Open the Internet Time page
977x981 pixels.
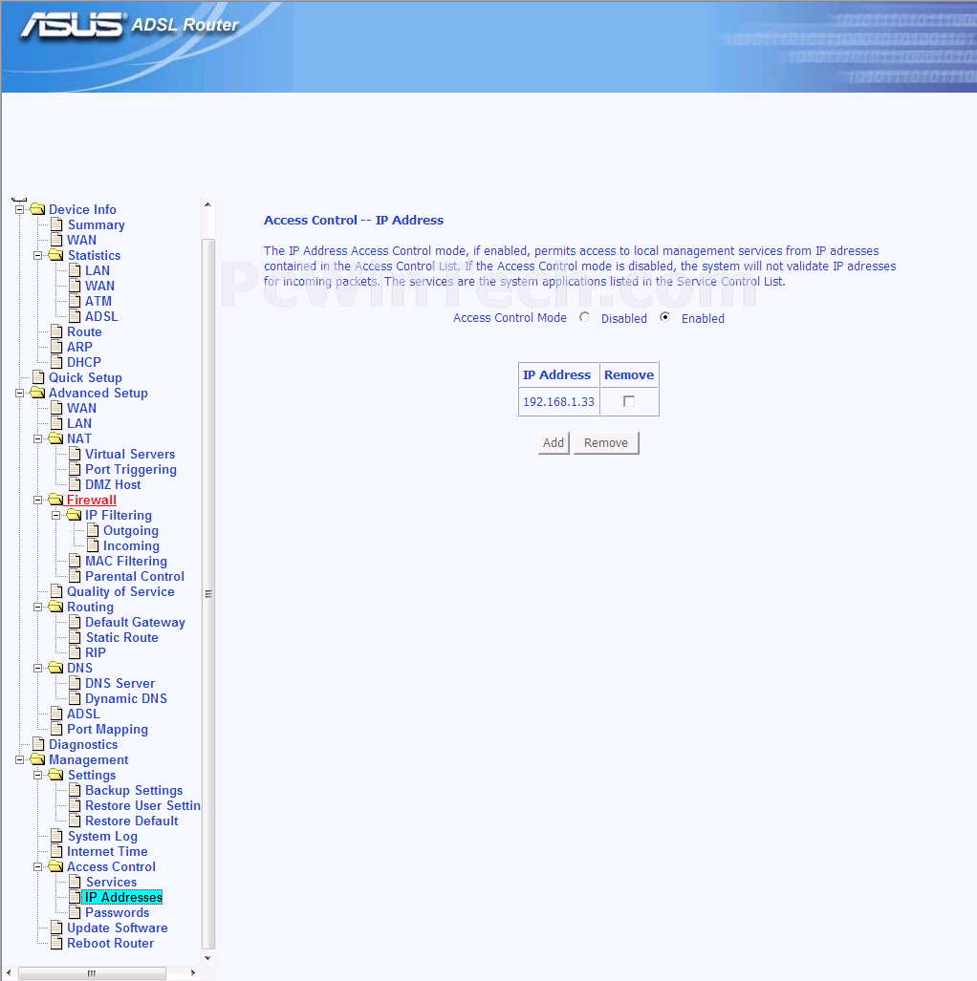pos(107,851)
